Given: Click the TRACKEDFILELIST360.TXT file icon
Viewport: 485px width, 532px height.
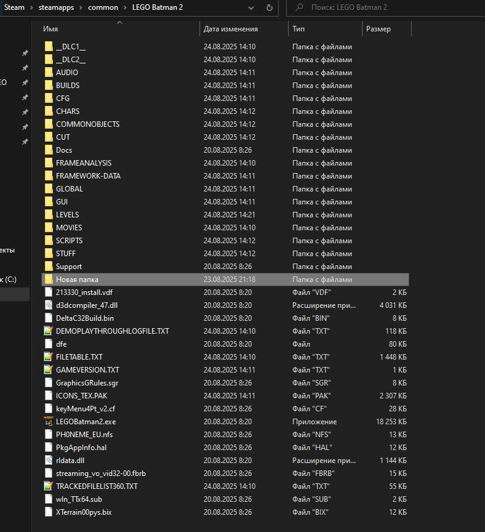Looking at the screenshot, I should (49, 486).
